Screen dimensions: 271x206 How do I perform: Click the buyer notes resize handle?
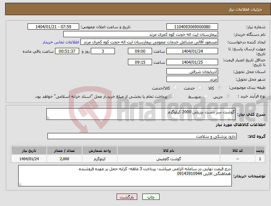(20, 185)
